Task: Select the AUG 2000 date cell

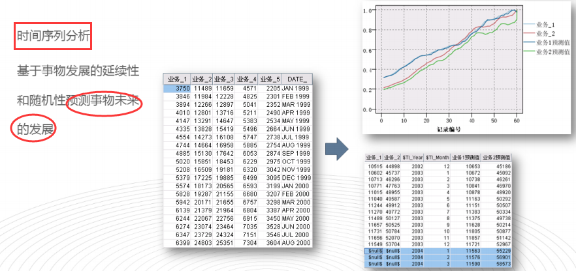Action: (x=296, y=243)
